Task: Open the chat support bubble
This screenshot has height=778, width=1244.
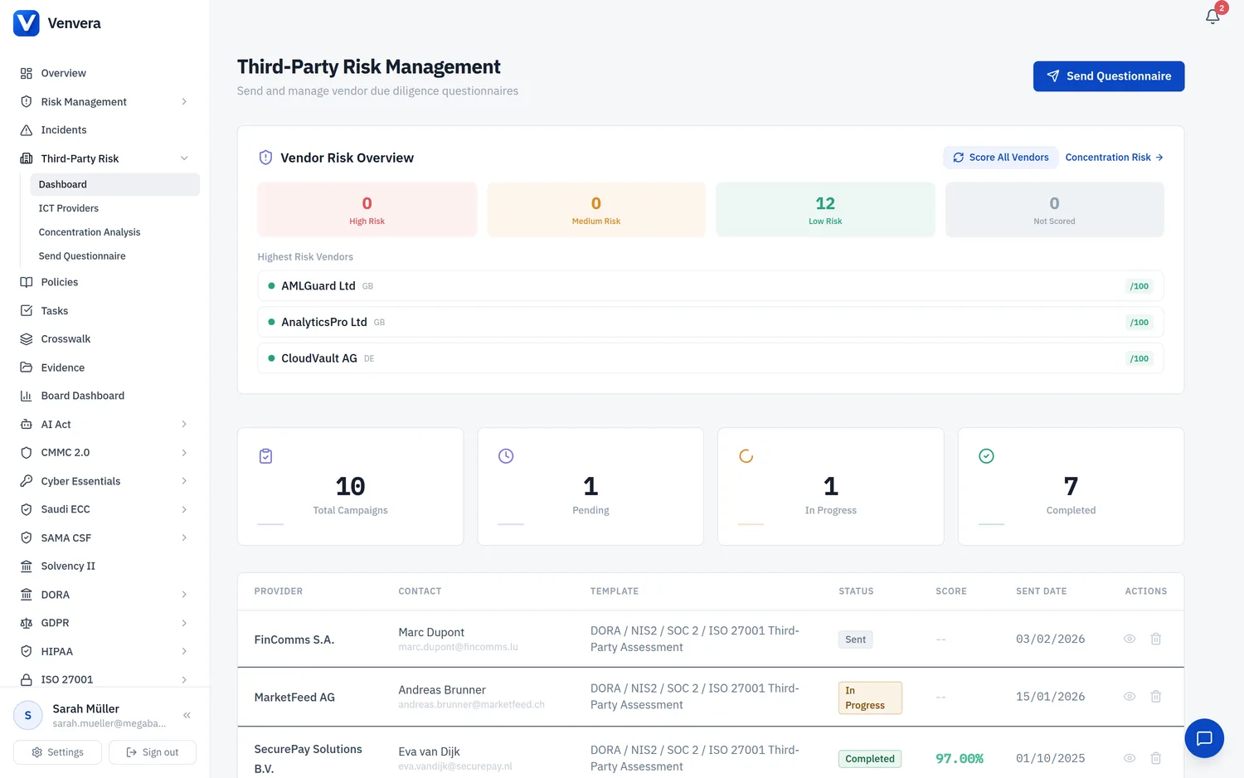Action: coord(1204,738)
